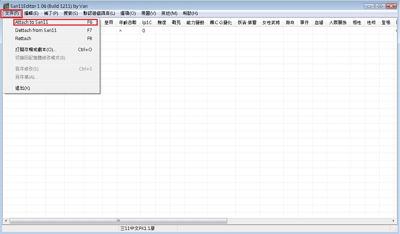Choose Attach to San11 menu entry
The image size is (400, 234).
(x=55, y=22)
